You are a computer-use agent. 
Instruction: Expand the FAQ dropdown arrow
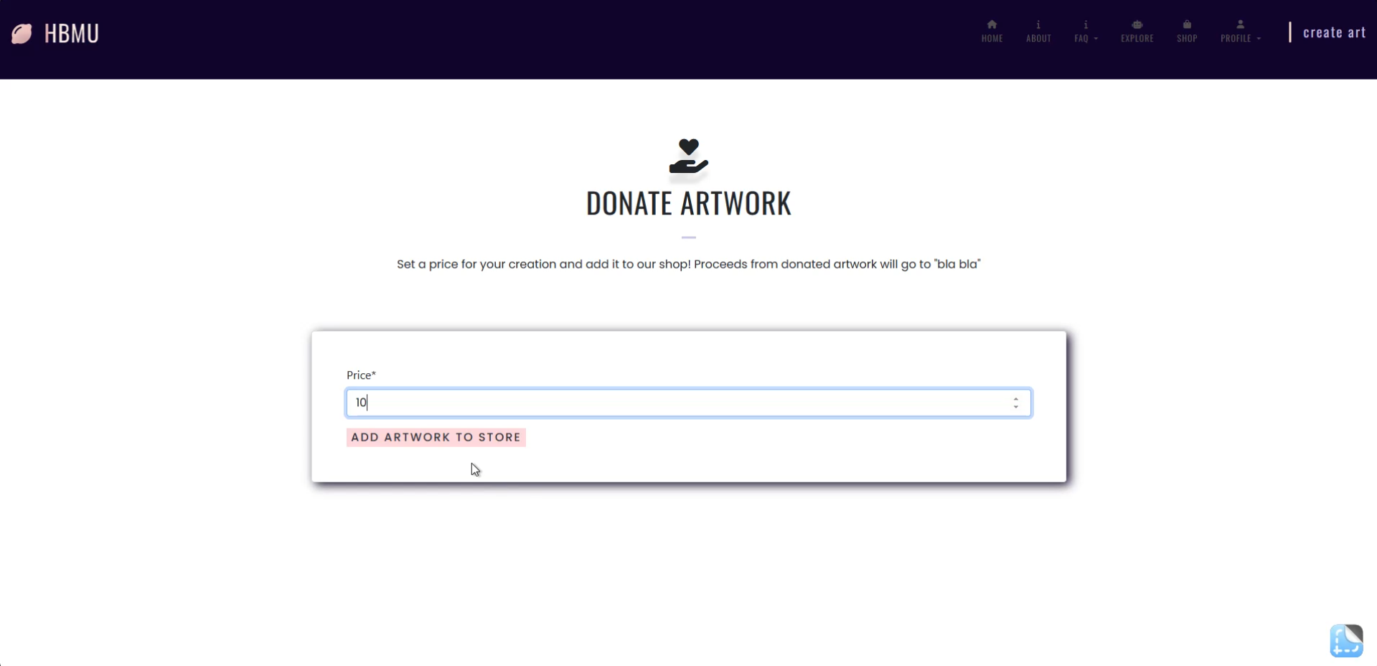(x=1096, y=39)
